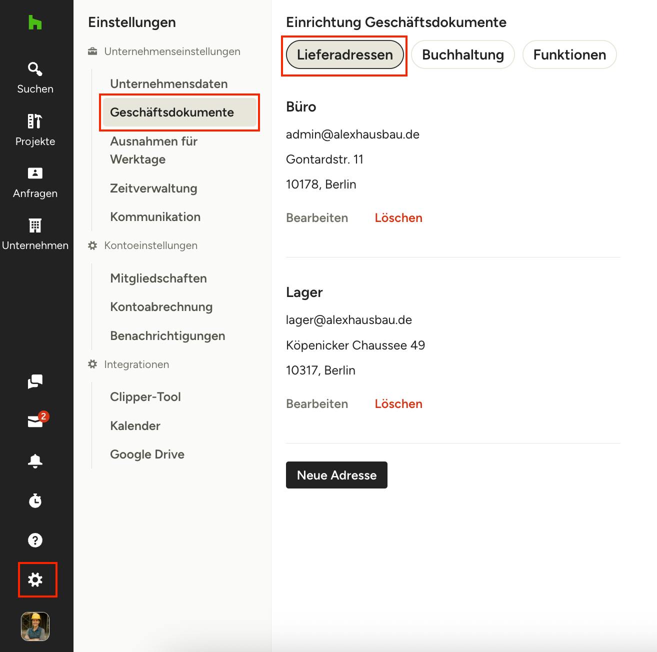Select Geschäftsdokumente in settings menu
The image size is (657, 652).
(x=180, y=112)
